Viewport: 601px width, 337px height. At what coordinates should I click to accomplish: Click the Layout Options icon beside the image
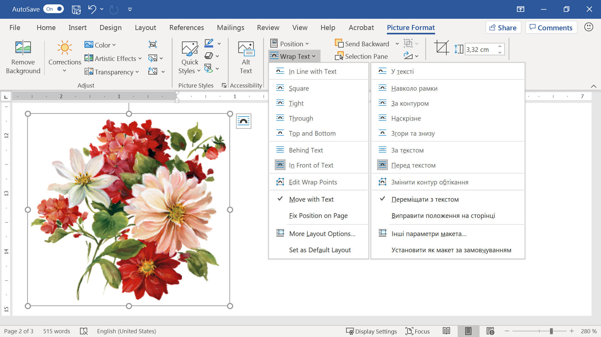pyautogui.click(x=244, y=121)
